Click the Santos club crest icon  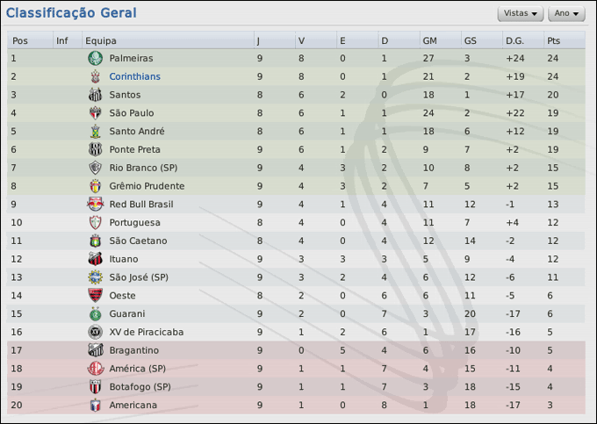coord(95,95)
